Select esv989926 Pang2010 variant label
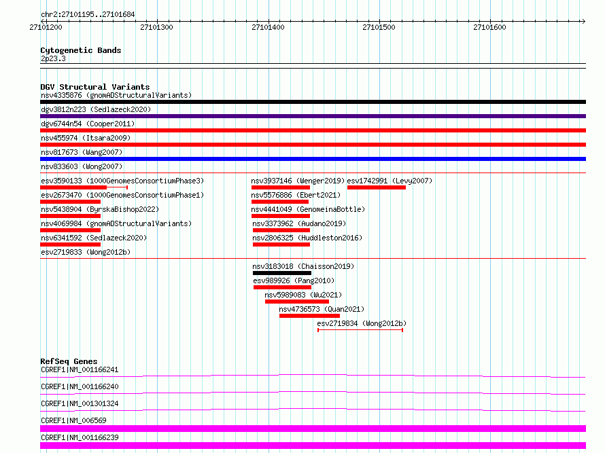Viewport: 605px width, 453px height. pyautogui.click(x=294, y=280)
